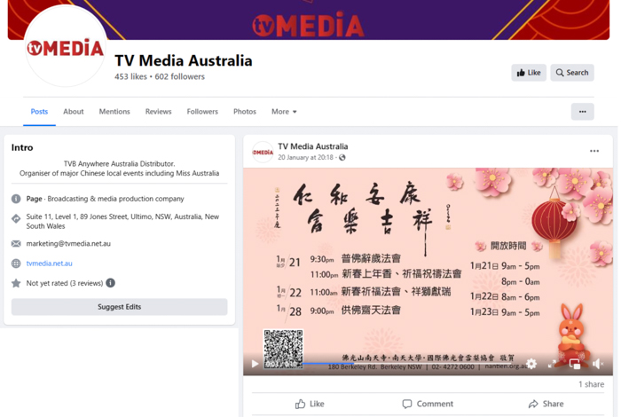Open the TV Media Australia post author name

313,146
